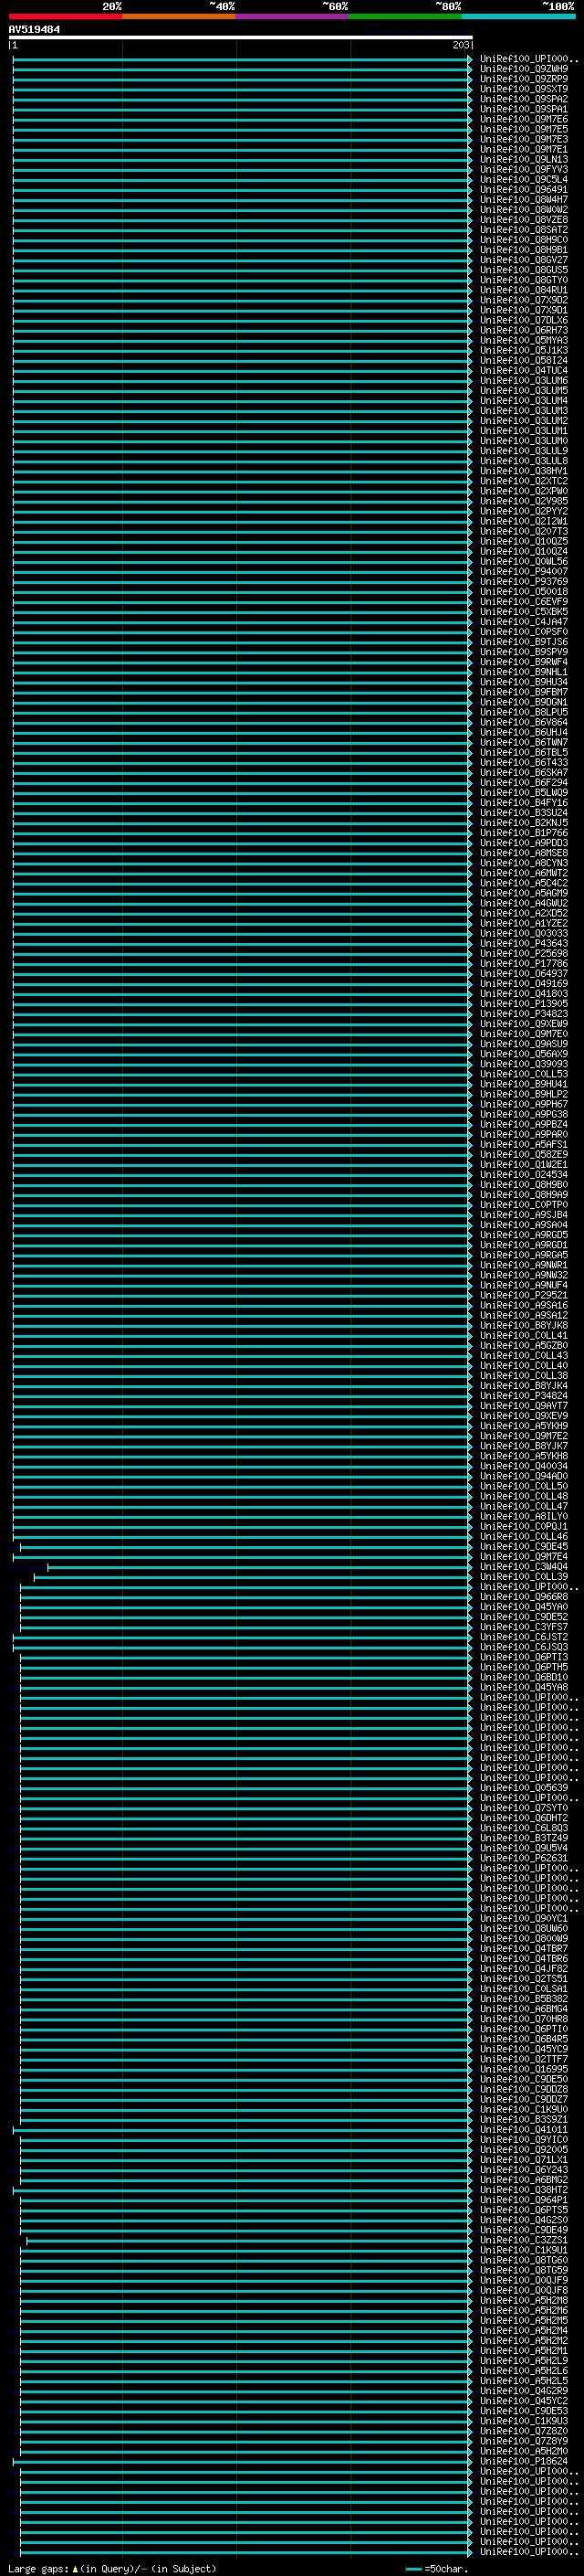The width and height of the screenshot is (584, 2576).
Task: Select hit UniRef100_P34823
Action: (x=524, y=1014)
